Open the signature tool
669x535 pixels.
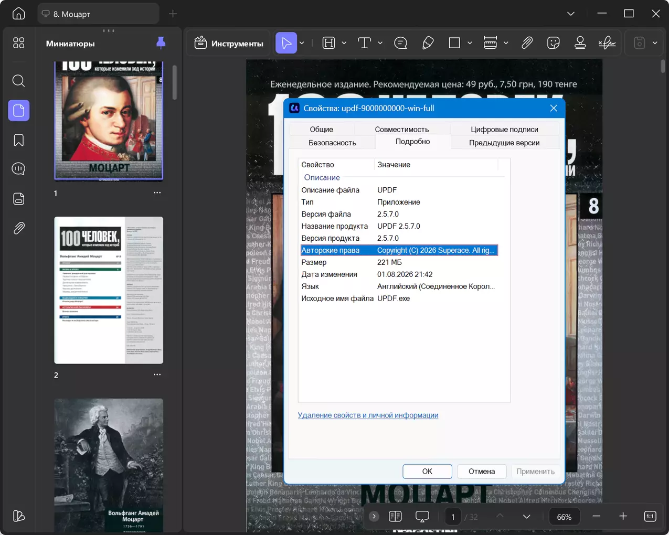[607, 43]
